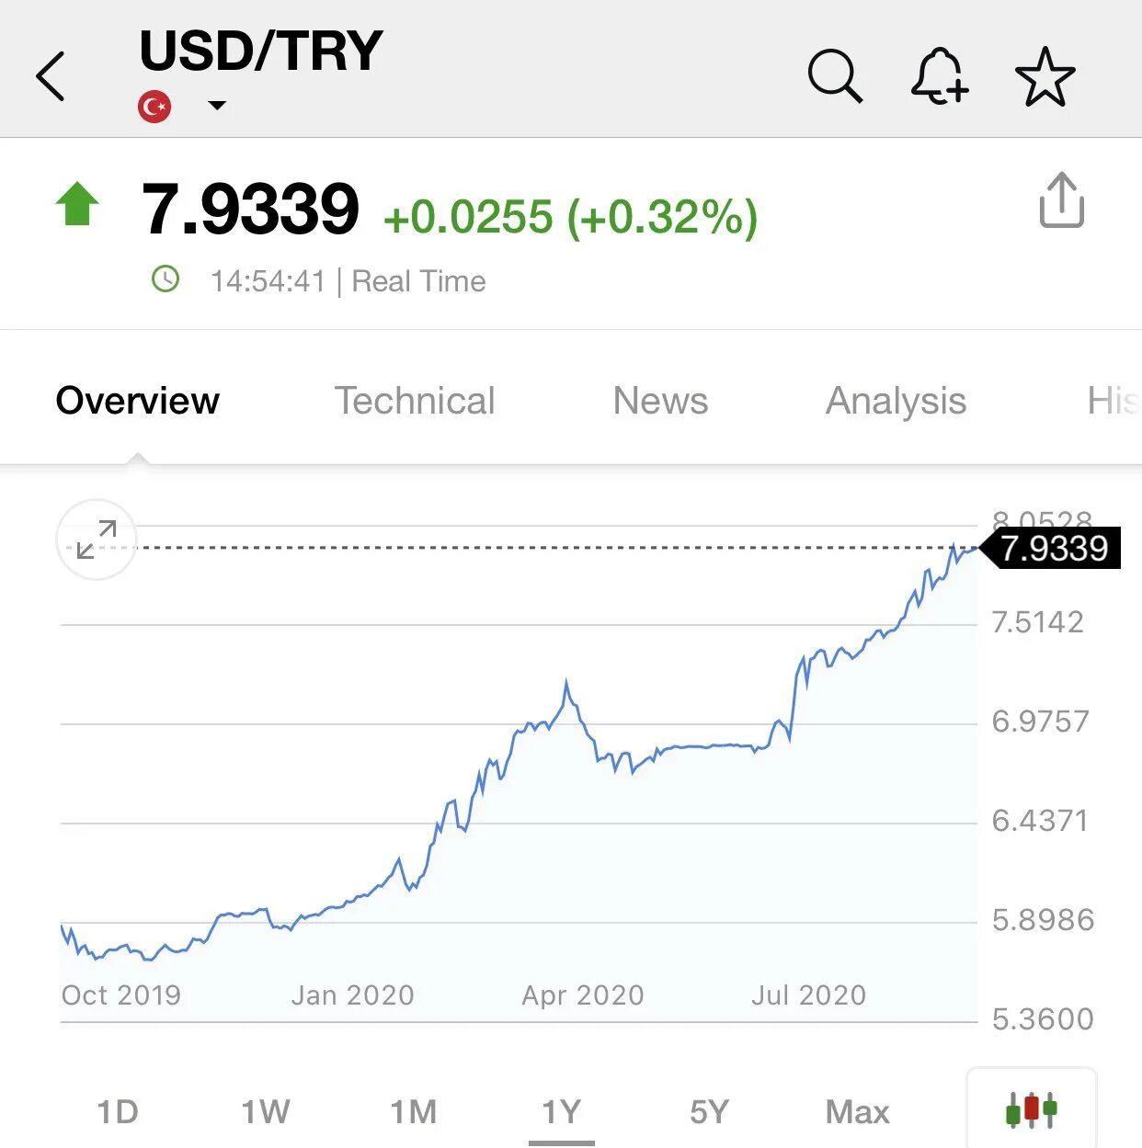Select the 5Y chart range
1142x1148 pixels.
coord(709,1112)
